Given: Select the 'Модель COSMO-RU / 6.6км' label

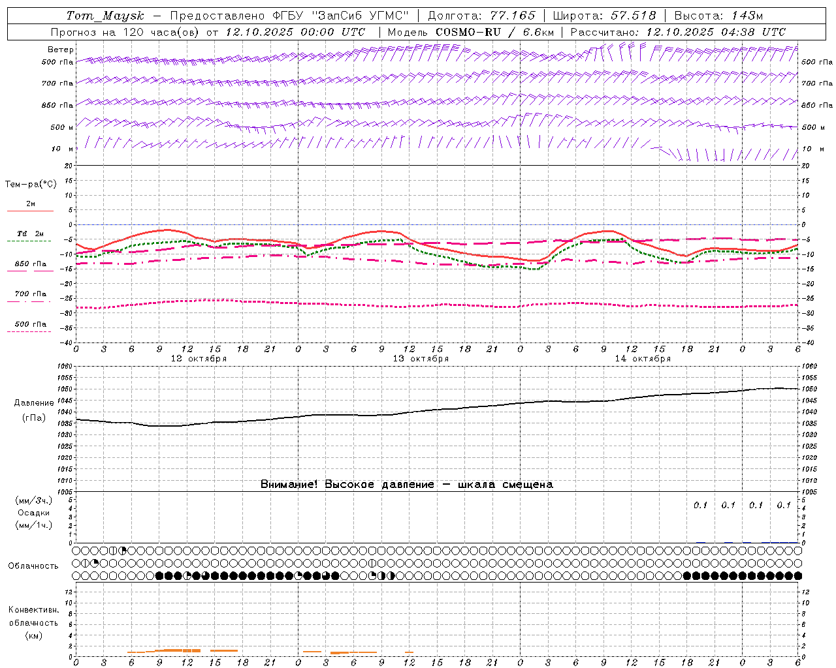Looking at the screenshot, I should tap(470, 32).
